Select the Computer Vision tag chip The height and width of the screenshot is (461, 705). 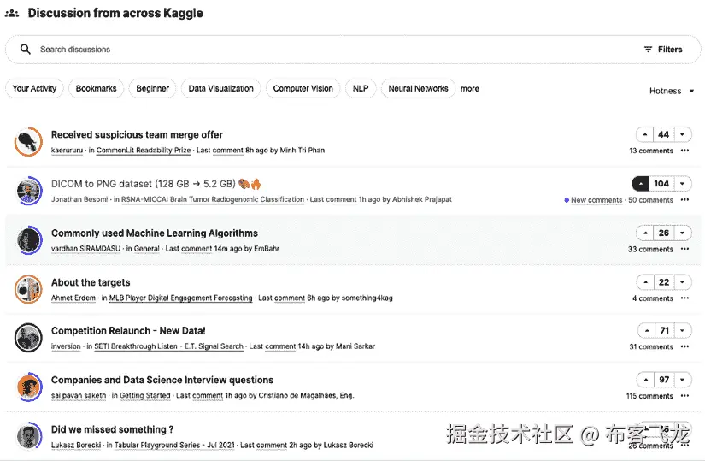pos(303,89)
